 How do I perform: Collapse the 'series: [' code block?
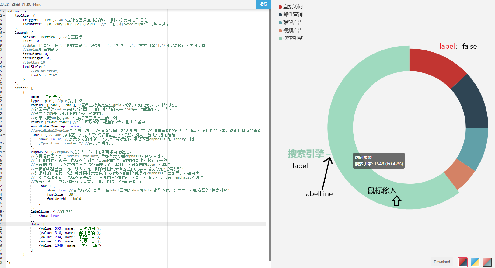click(x=4, y=88)
